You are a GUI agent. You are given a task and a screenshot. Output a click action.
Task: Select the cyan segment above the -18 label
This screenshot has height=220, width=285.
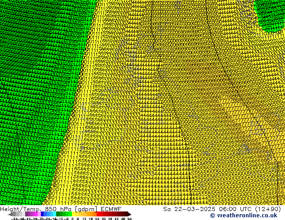[54, 214]
